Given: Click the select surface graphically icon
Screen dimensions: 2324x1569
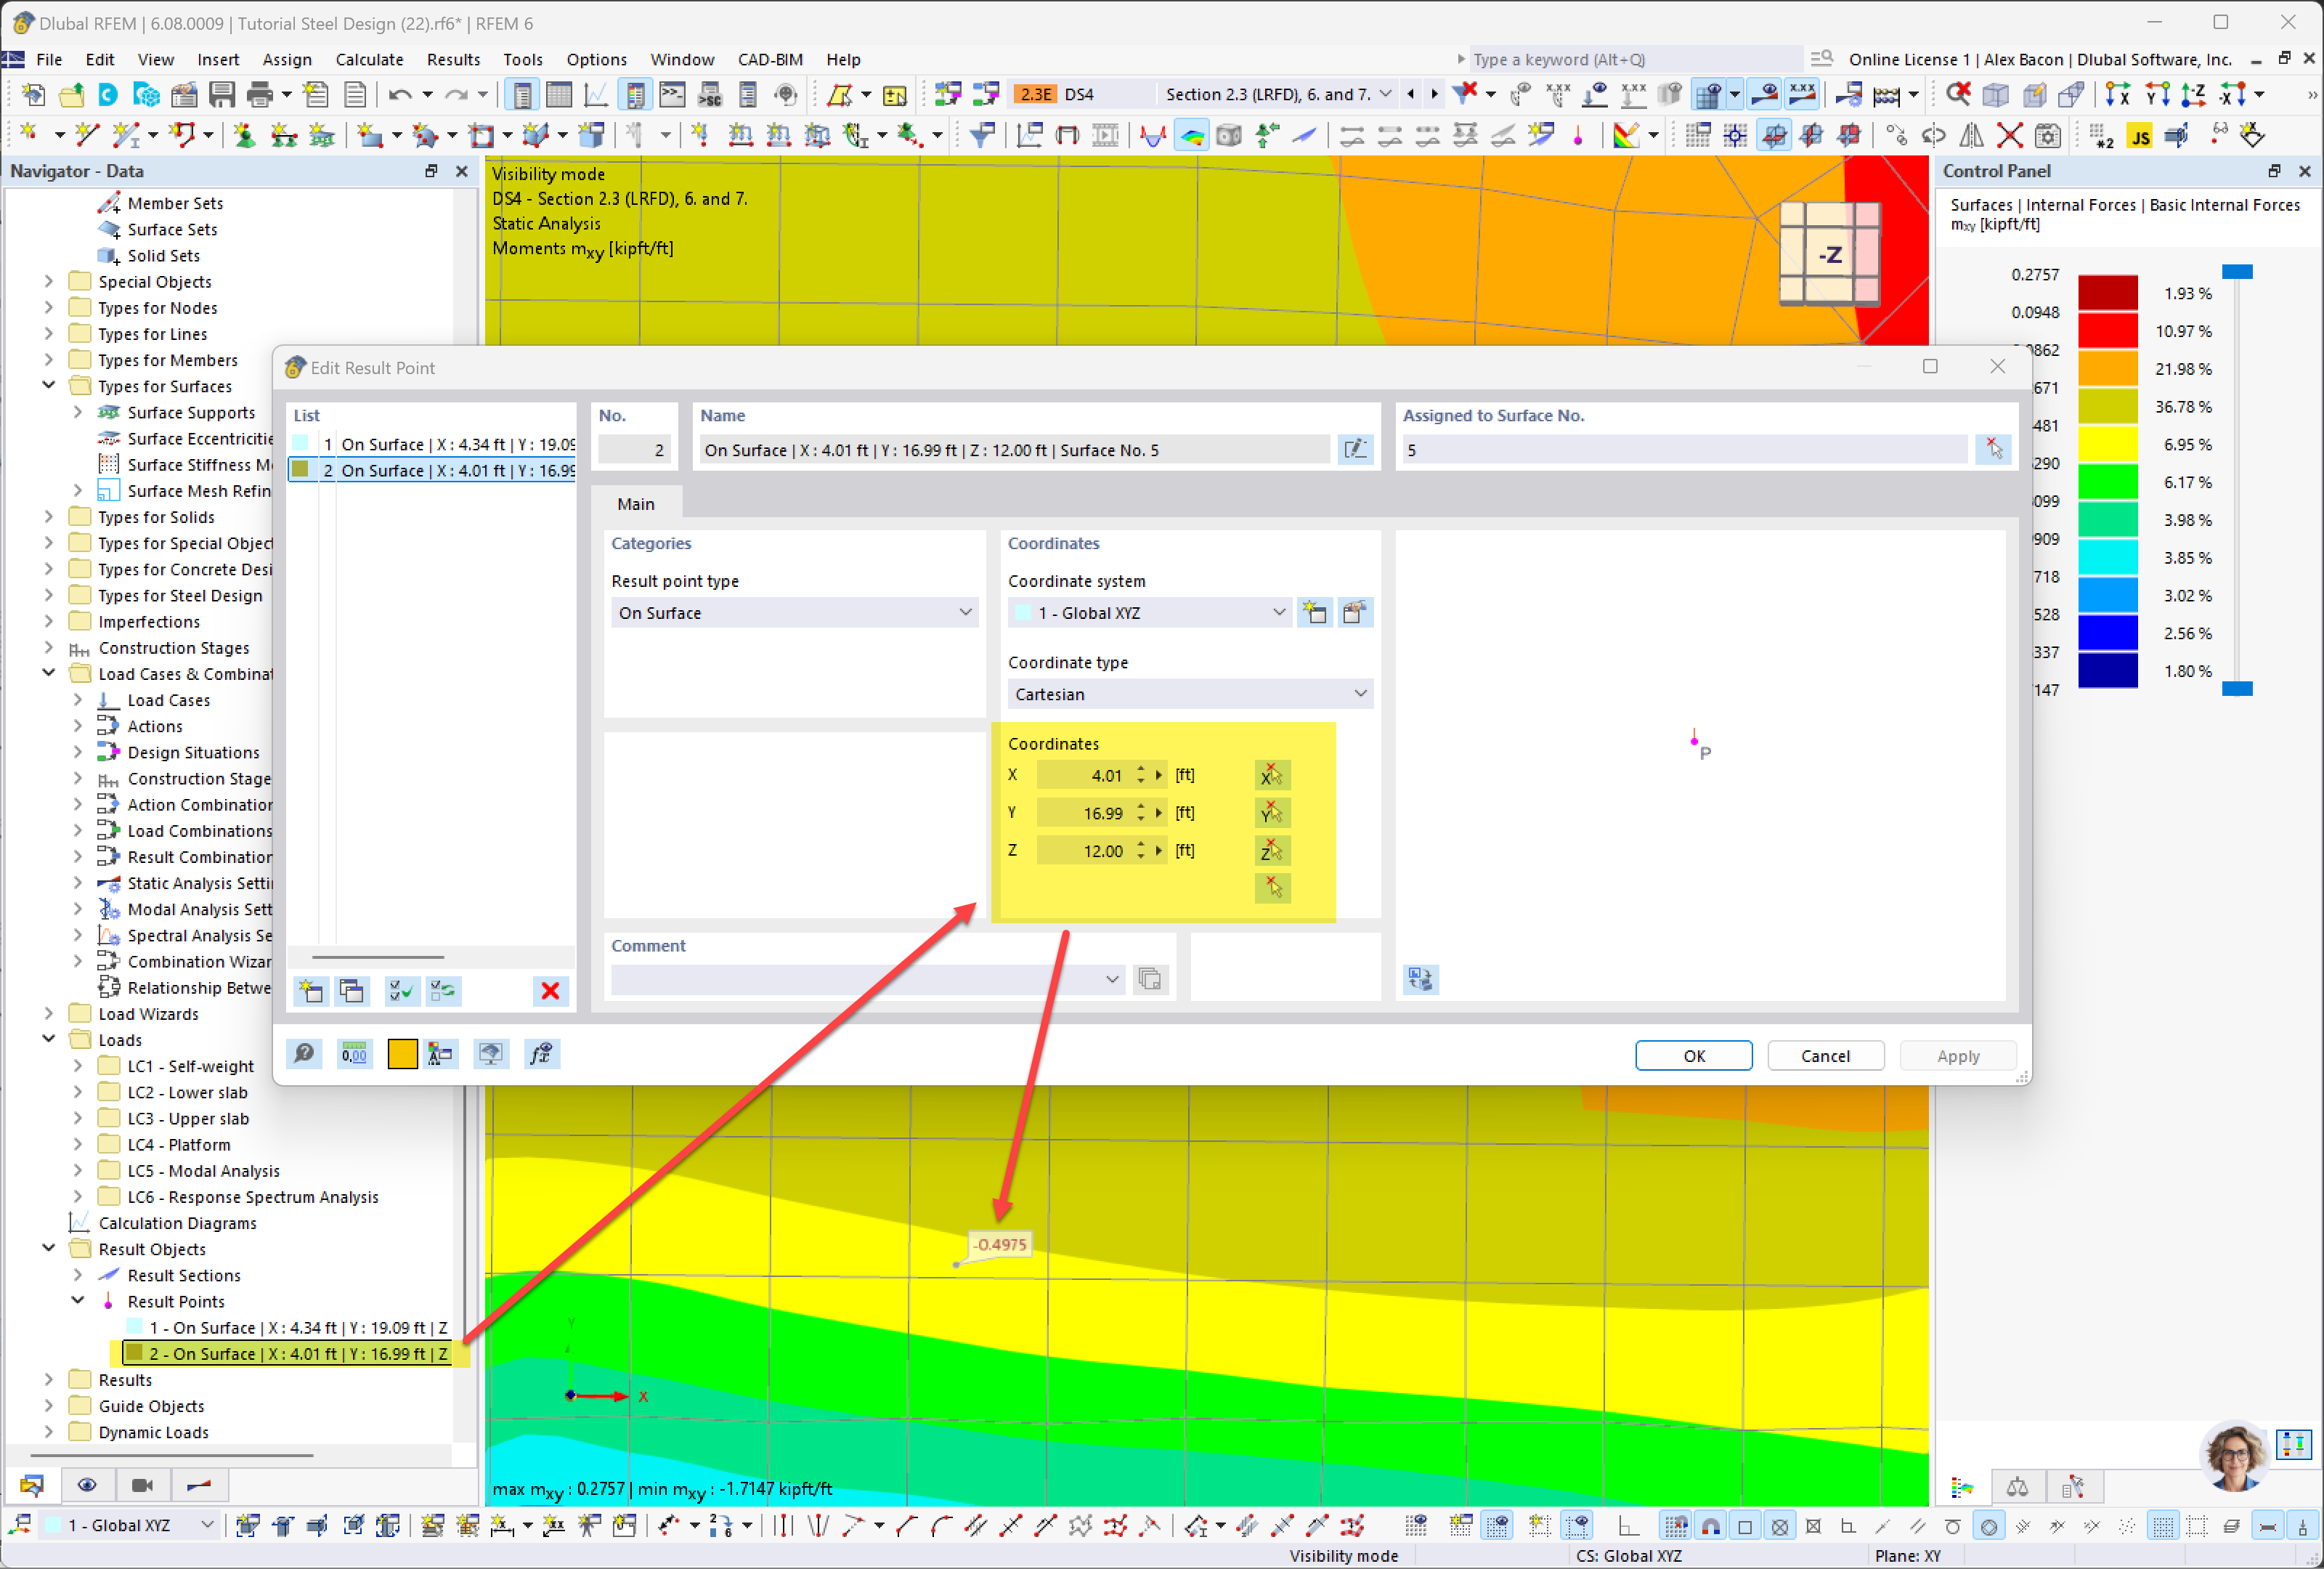Looking at the screenshot, I should coord(1993,450).
